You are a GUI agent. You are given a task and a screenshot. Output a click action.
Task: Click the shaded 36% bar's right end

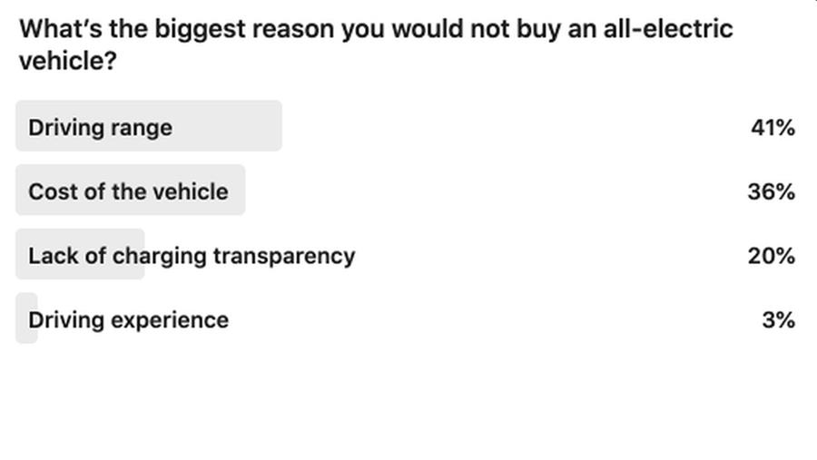(238, 191)
